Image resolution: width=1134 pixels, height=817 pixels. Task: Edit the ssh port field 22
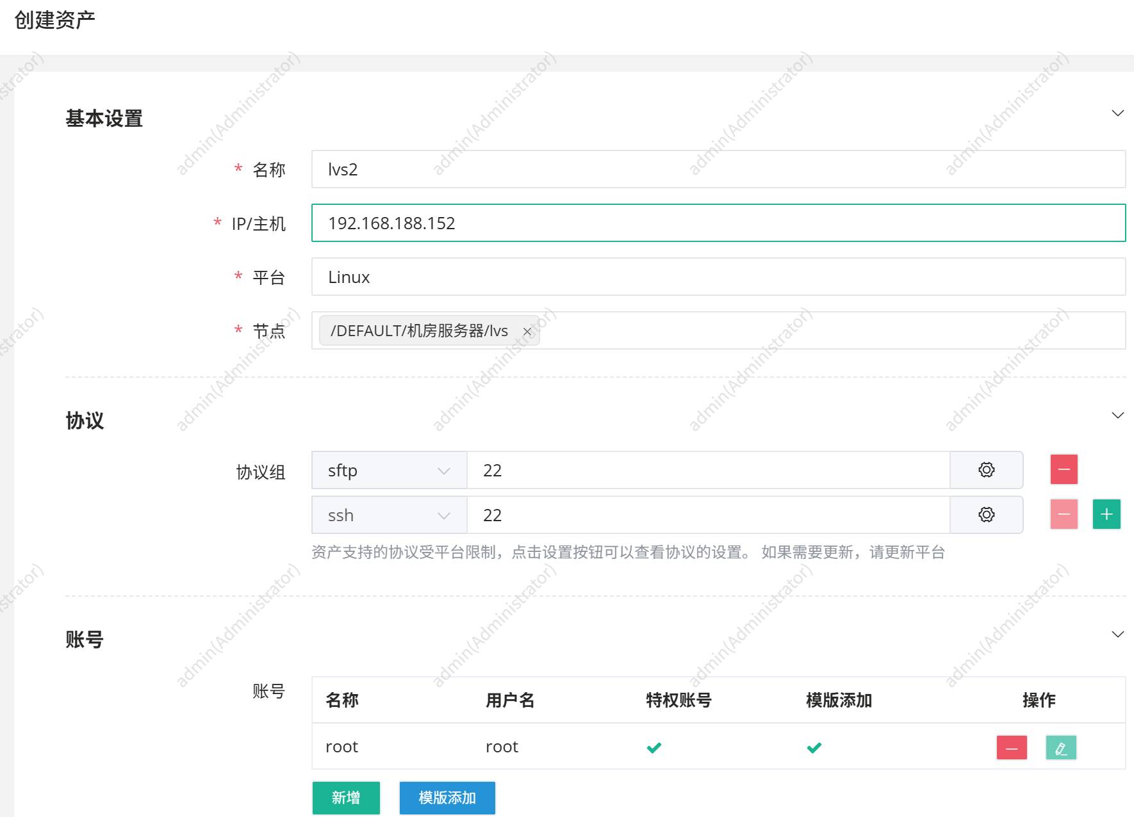(x=708, y=515)
